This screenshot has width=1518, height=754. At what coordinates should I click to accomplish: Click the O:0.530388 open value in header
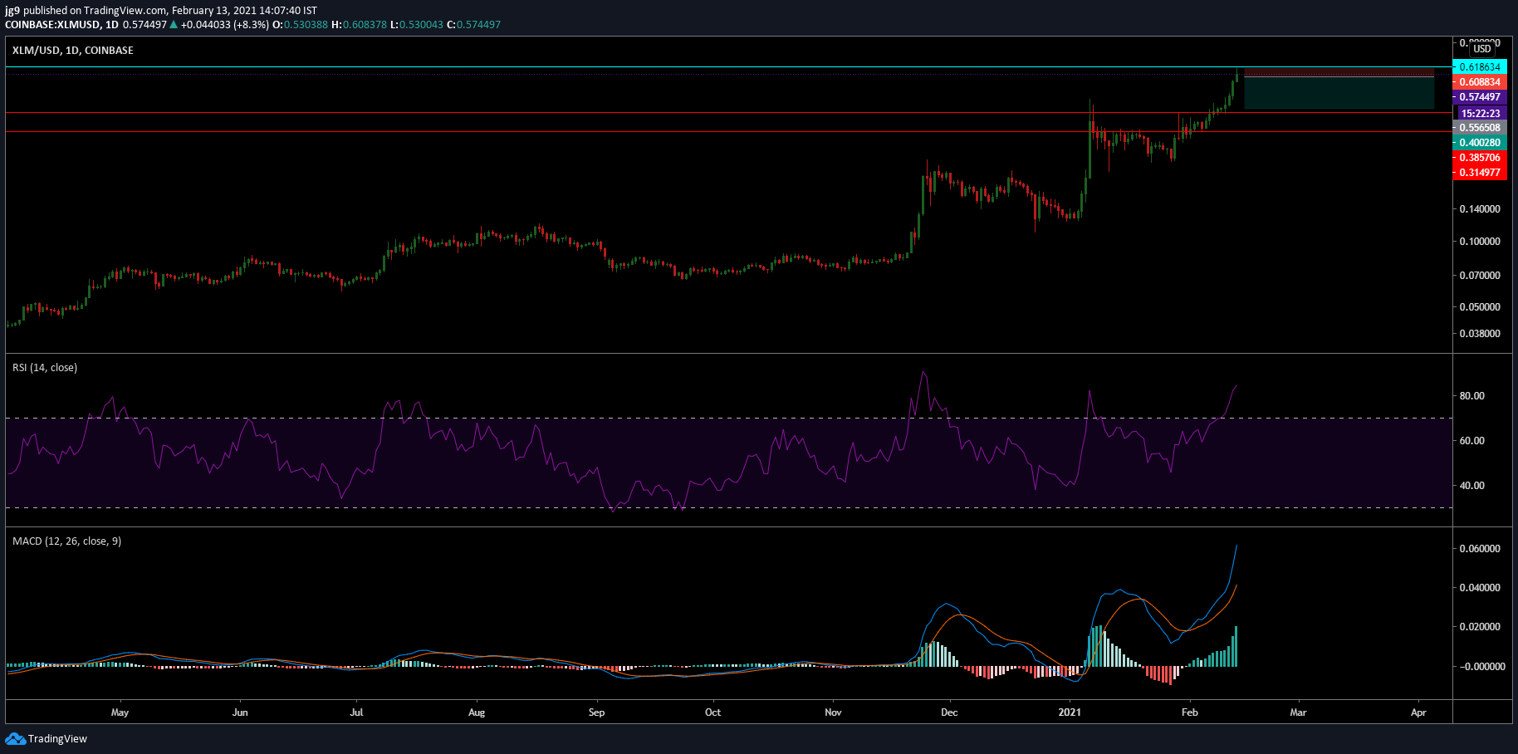pos(300,25)
